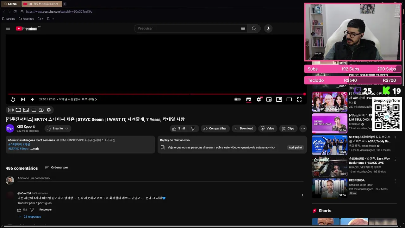Image resolution: width=405 pixels, height=228 pixels.
Task: Open DESPEDIDA video thumbnail
Action: pos(330,188)
